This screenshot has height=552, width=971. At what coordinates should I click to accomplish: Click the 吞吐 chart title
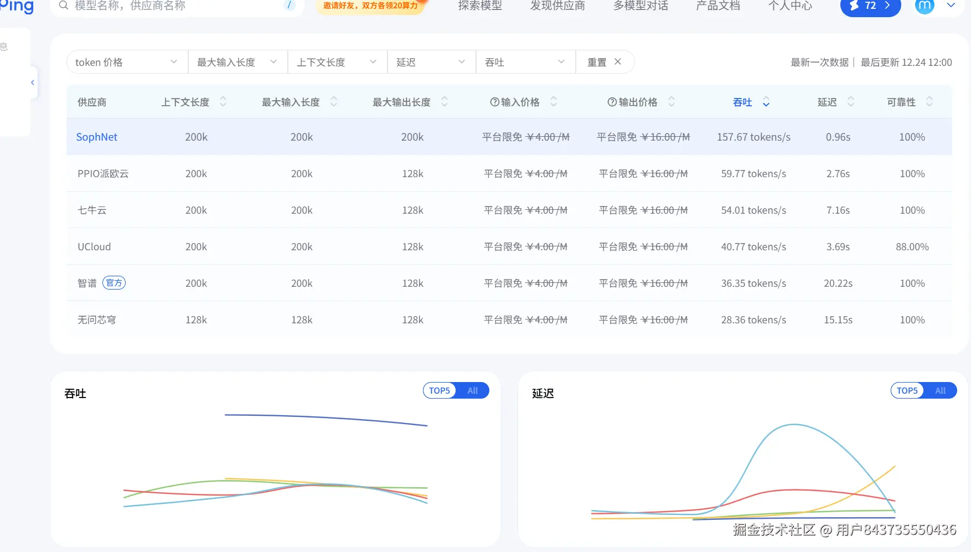pyautogui.click(x=75, y=393)
